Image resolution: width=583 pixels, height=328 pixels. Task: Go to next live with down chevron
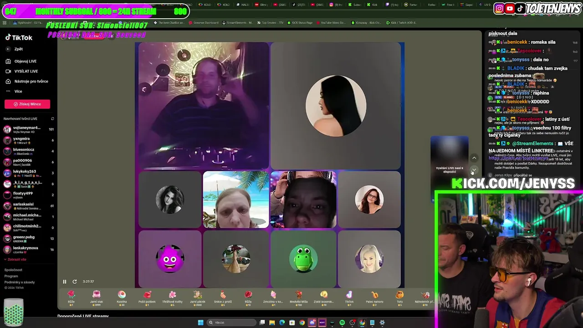coord(474,170)
